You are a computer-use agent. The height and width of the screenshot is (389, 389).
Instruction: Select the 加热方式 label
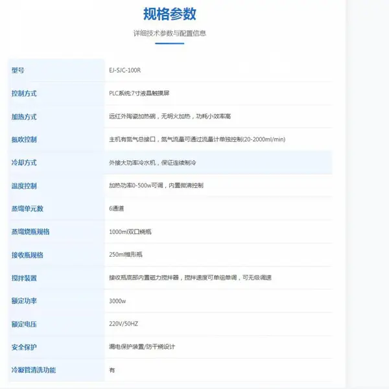tap(24, 117)
